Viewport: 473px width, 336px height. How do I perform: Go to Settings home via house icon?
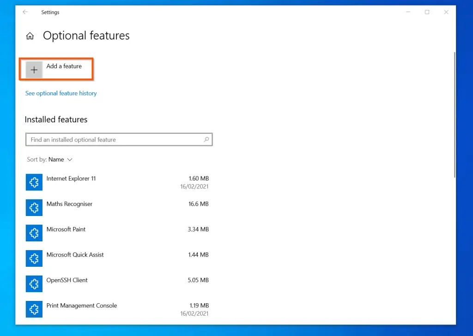(x=30, y=36)
